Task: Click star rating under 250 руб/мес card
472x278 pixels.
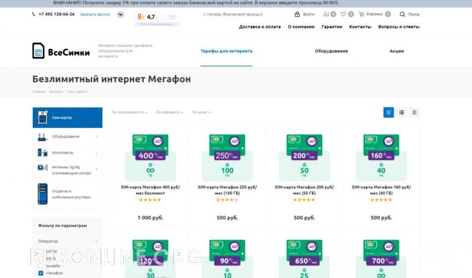Action: click(227, 200)
